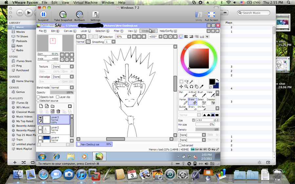The width and height of the screenshot is (295, 184).
Task: Open the Wet edge dropdown
Action: click(x=72, y=77)
